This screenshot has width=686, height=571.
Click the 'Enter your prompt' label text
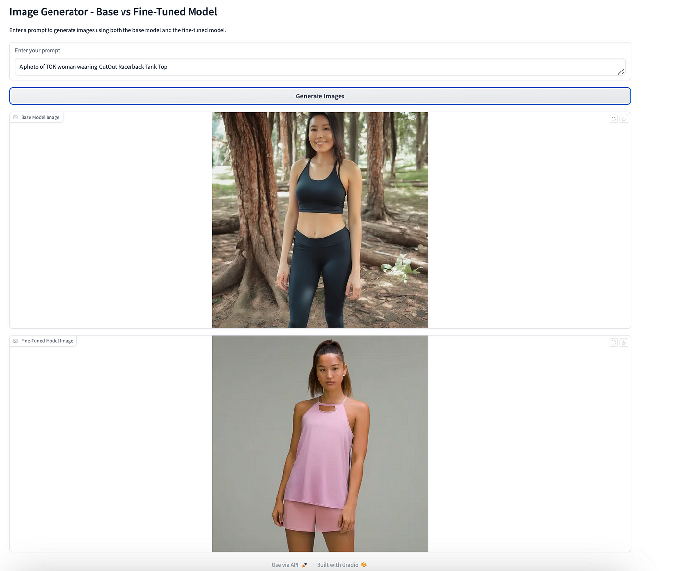pyautogui.click(x=37, y=50)
